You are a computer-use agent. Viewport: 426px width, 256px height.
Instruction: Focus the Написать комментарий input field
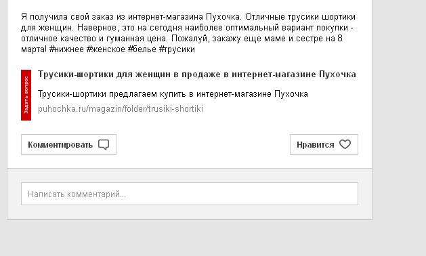coord(190,194)
